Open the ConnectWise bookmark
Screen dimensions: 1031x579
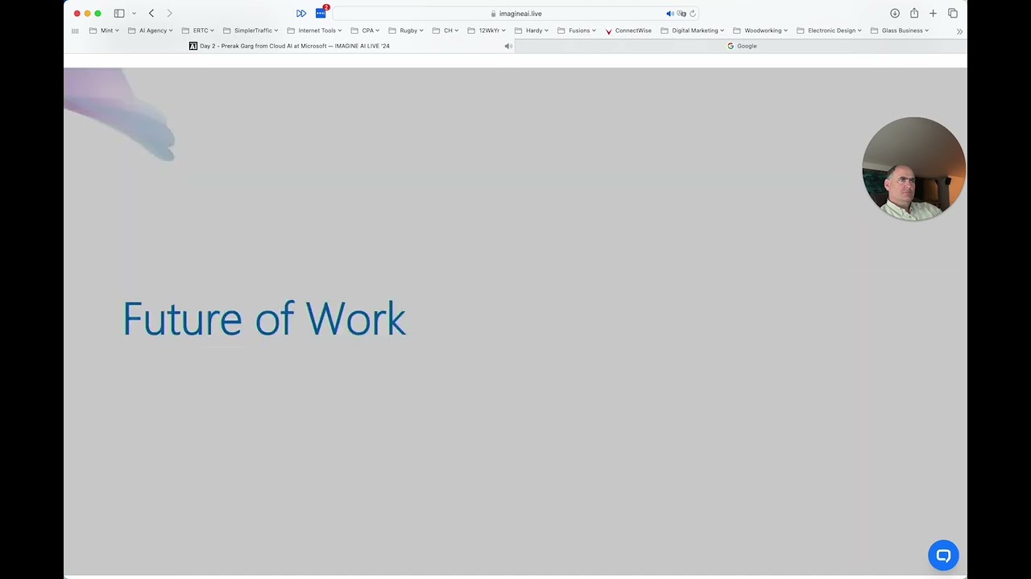(x=628, y=31)
